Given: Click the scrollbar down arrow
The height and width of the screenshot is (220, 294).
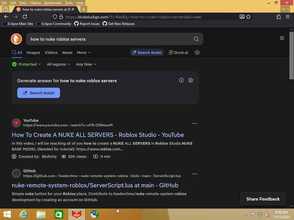Looking at the screenshot, I should click(291, 206).
